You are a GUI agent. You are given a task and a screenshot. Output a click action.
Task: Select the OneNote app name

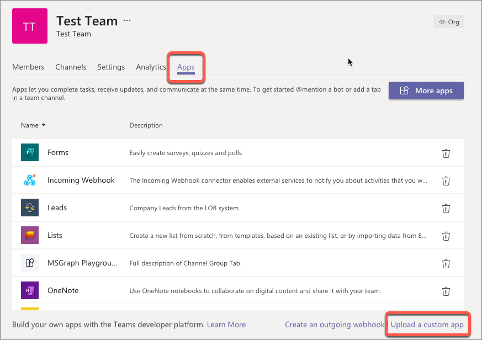pos(63,290)
